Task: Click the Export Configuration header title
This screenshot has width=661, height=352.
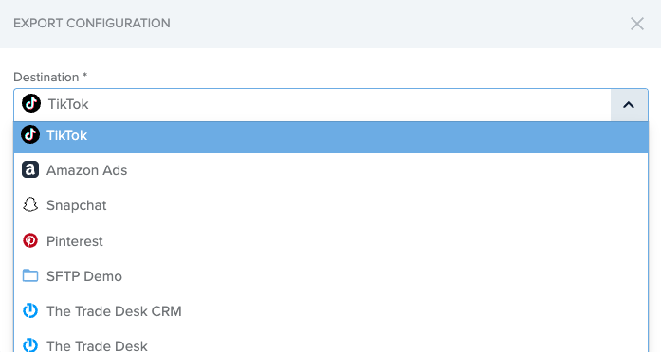Action: pos(92,23)
